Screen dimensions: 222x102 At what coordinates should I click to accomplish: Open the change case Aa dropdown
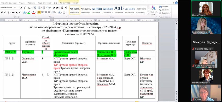30,8
